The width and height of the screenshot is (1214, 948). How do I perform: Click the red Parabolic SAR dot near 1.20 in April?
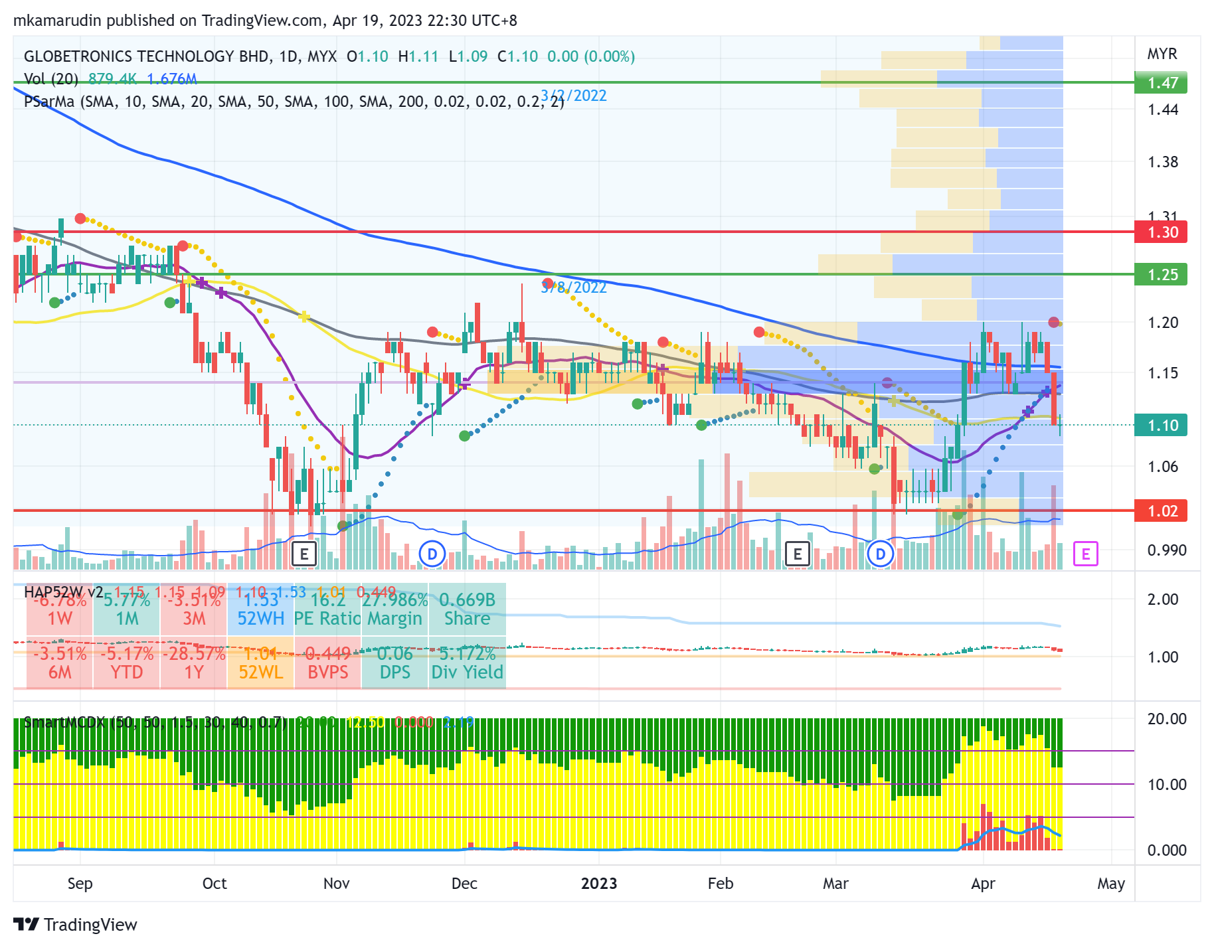1054,322
